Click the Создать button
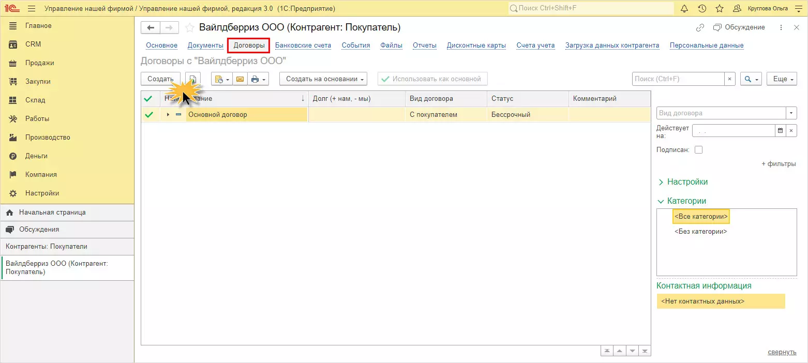 [160, 79]
